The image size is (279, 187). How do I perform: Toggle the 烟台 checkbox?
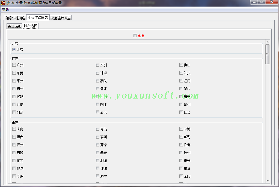pos(14,137)
